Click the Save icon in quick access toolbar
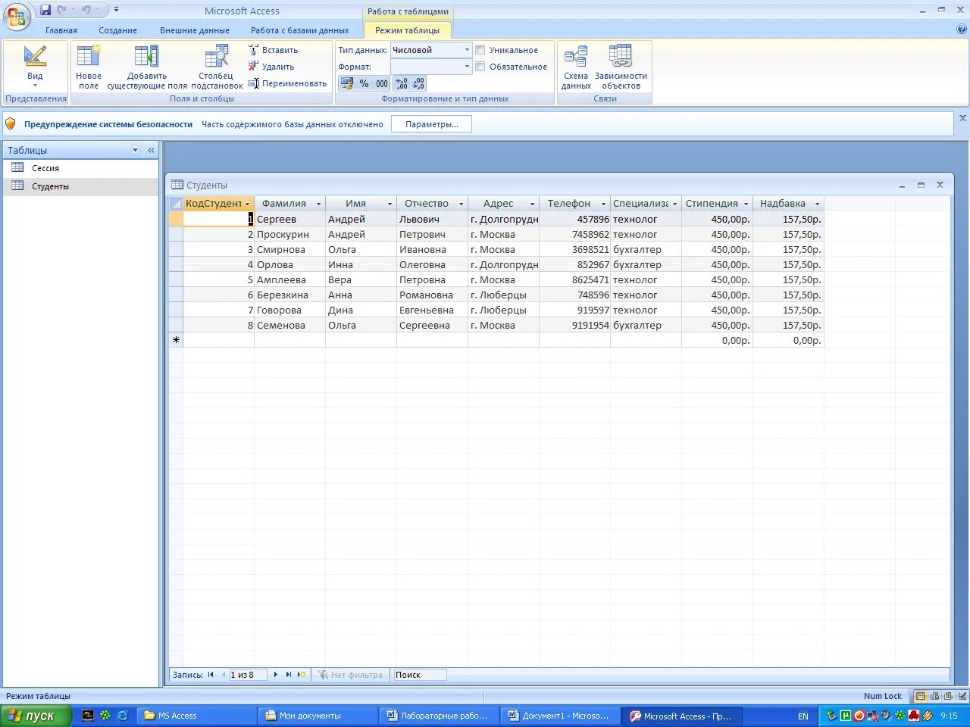970x727 pixels. pos(45,10)
